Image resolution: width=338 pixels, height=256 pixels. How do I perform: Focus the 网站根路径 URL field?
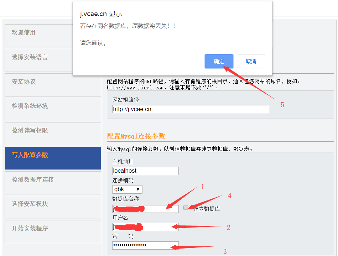point(191,109)
